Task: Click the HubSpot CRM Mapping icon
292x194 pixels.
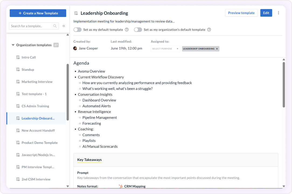Action: click(x=120, y=186)
